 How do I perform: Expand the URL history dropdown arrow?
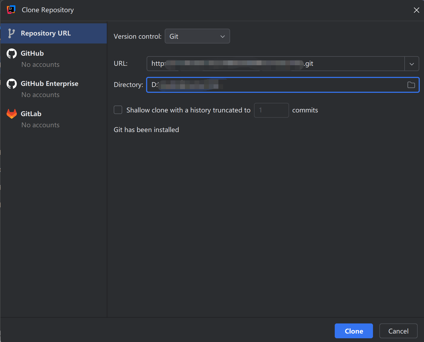click(x=412, y=64)
